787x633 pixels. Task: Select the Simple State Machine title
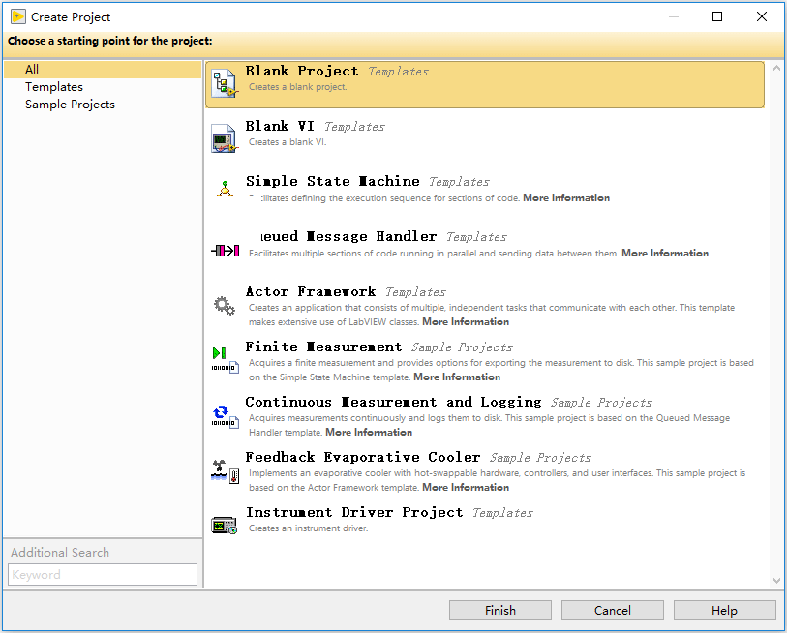(x=333, y=181)
